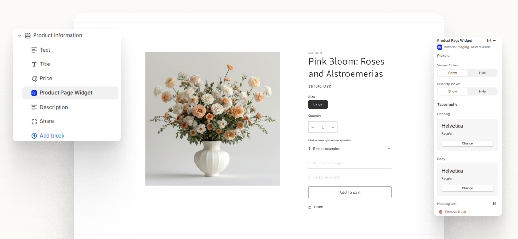Click the trash icon for Remove block
Viewport: 518px width, 239px height.
441,212
